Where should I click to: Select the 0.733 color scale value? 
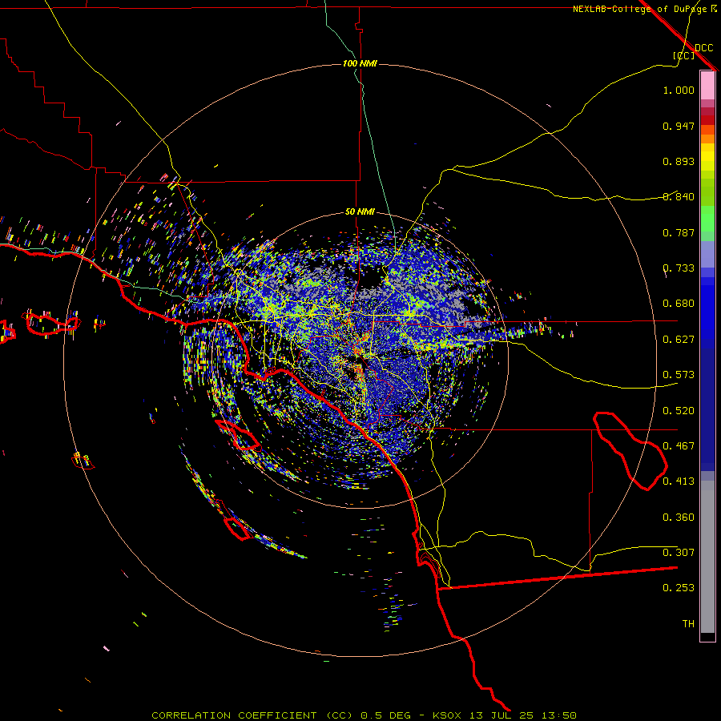click(679, 268)
